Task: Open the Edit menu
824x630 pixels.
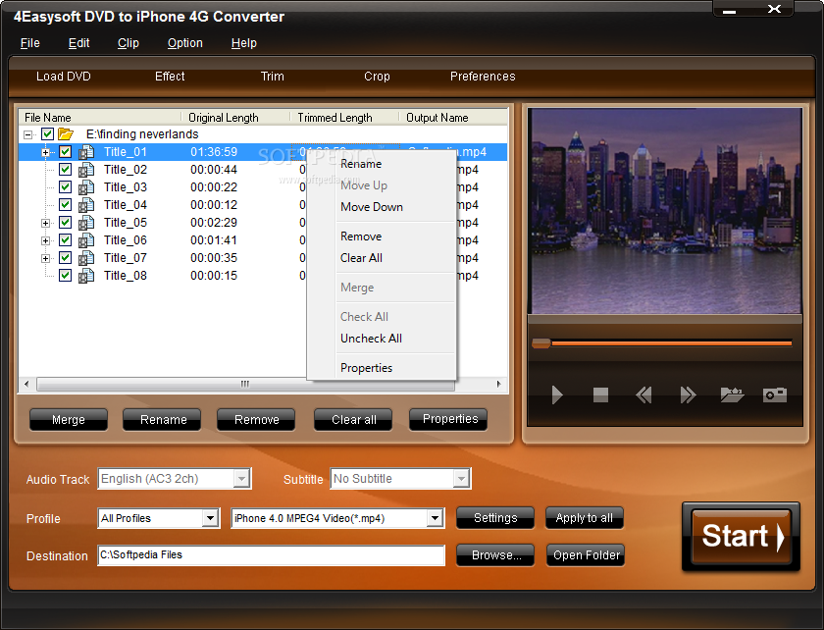Action: (x=78, y=43)
